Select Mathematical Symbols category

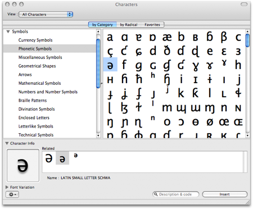(39, 83)
